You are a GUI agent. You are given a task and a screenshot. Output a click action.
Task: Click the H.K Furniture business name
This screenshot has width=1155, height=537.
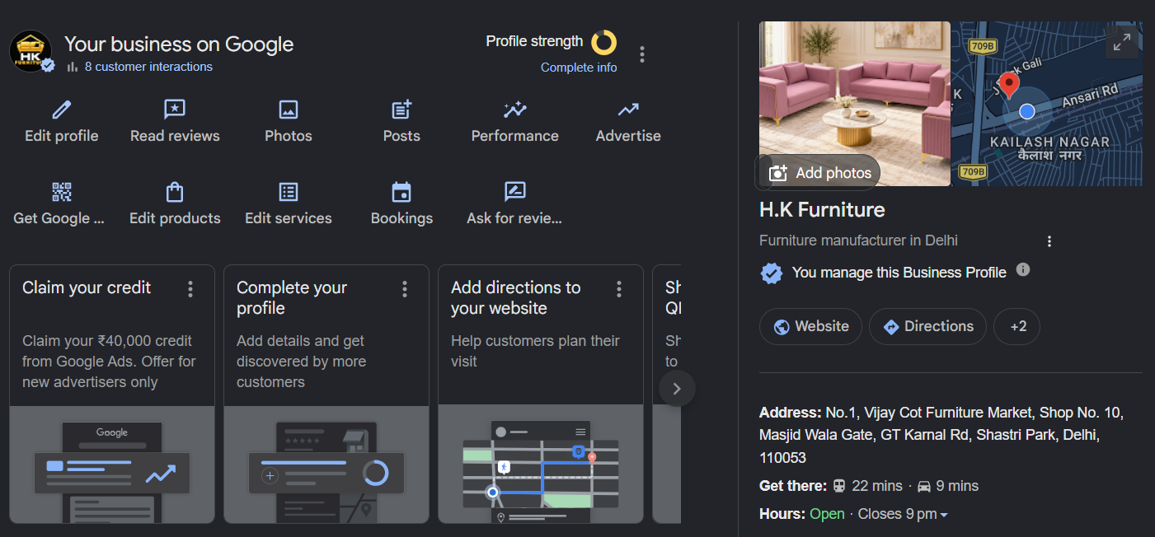coord(822,210)
